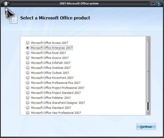This screenshot has height=138, width=164.
Task: Click the scroll down arrow of product list
Action: click(148, 112)
